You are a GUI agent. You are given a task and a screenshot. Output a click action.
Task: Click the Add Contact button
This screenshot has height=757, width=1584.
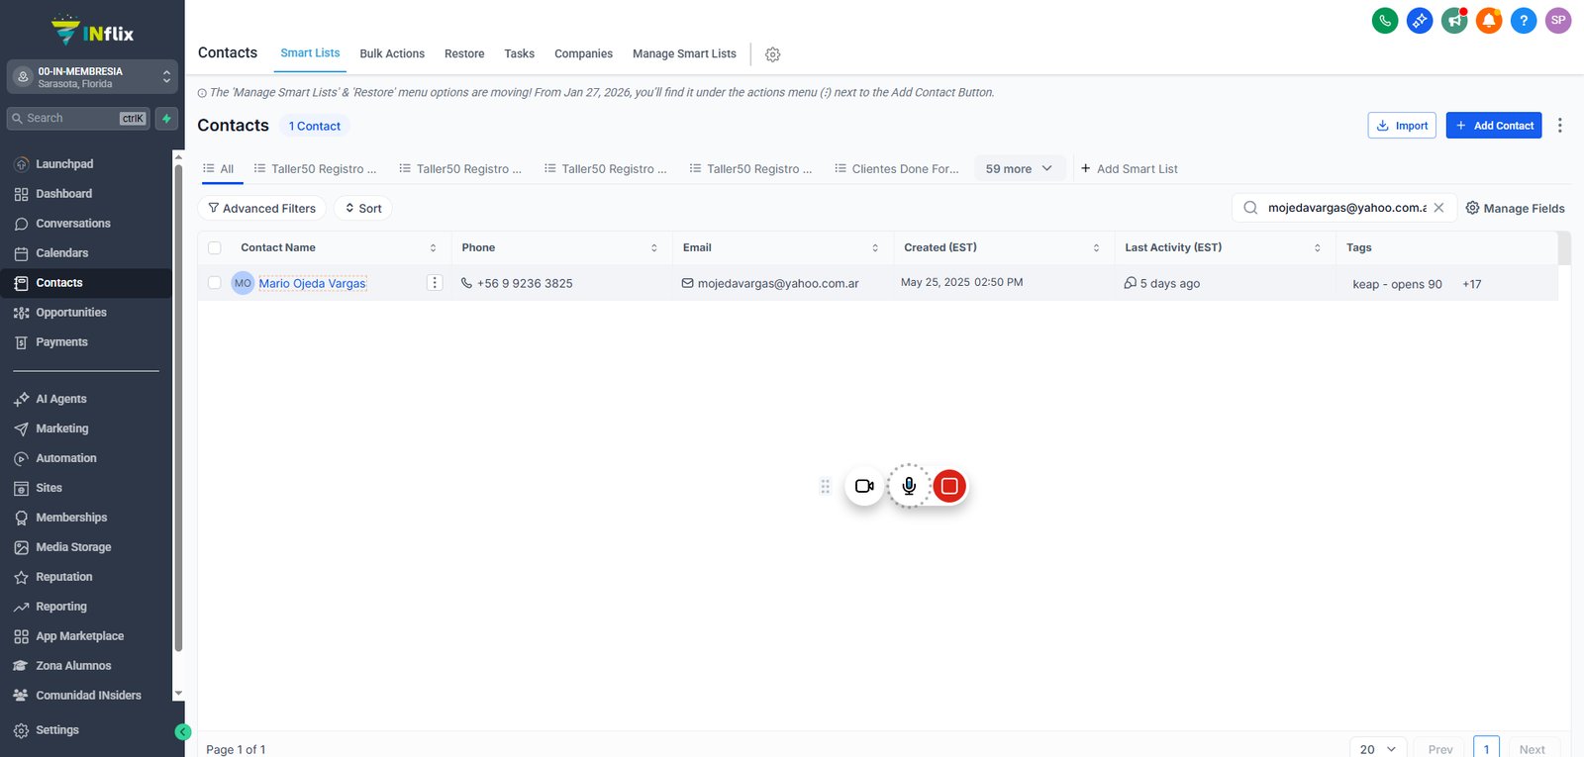1494,126
